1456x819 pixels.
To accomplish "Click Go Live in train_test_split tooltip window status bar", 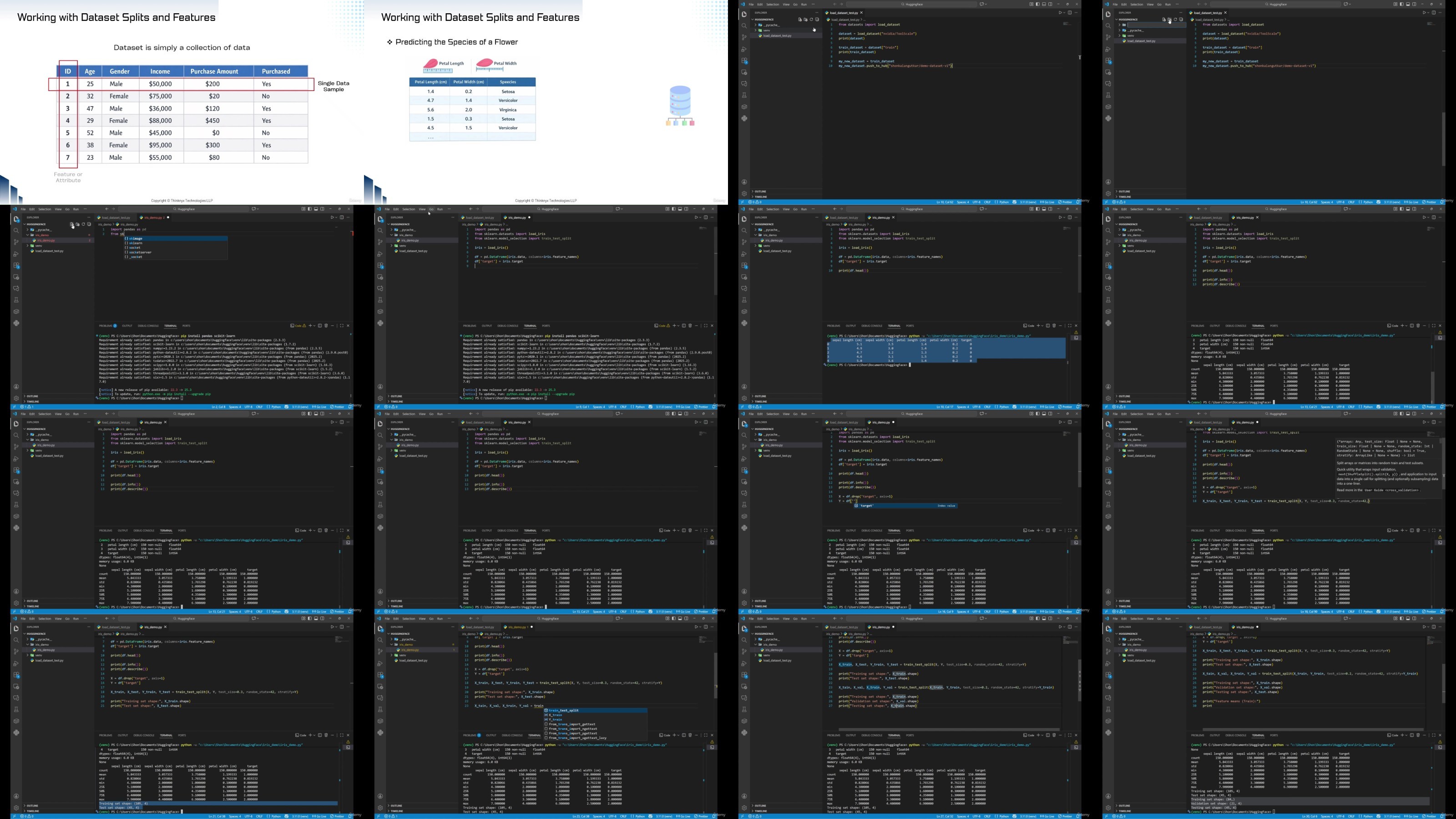I will coord(1411,612).
